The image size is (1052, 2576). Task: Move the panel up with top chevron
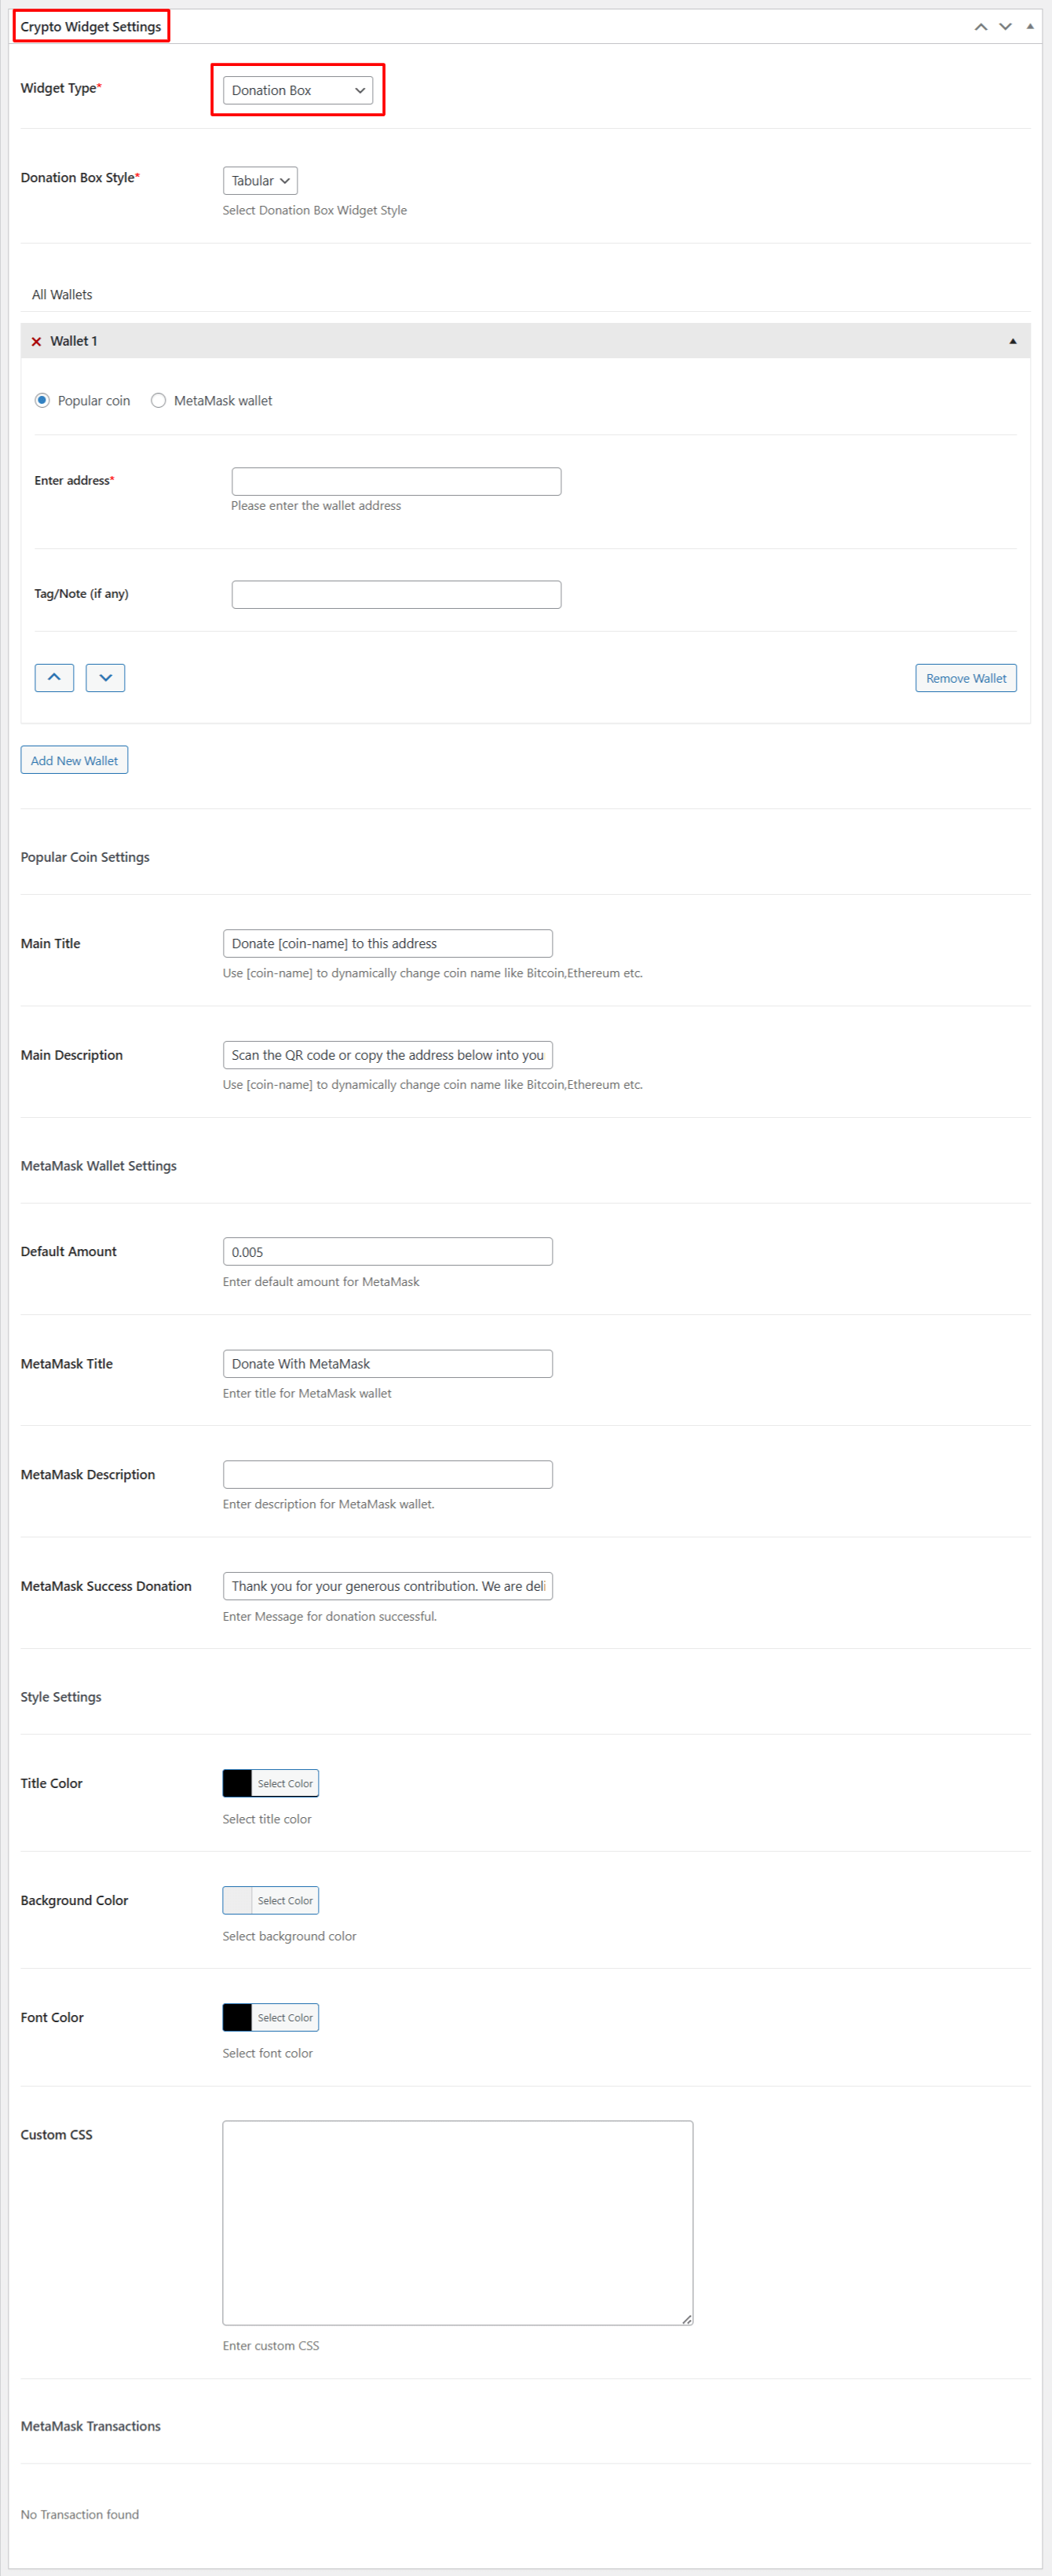[x=980, y=27]
